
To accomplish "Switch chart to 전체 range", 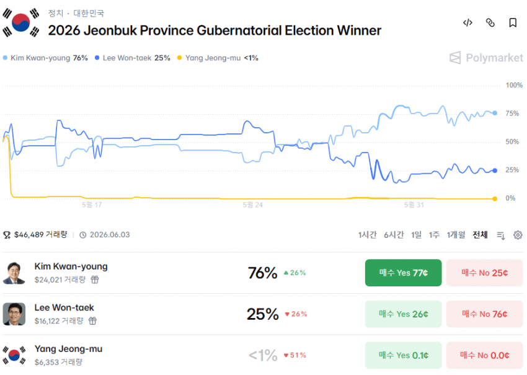I will click(480, 234).
